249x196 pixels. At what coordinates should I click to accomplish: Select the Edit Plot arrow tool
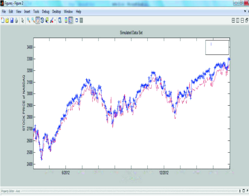(x=23, y=20)
